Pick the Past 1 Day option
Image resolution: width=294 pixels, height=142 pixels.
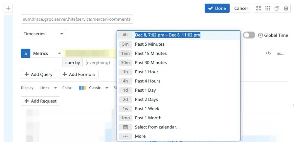(145, 90)
